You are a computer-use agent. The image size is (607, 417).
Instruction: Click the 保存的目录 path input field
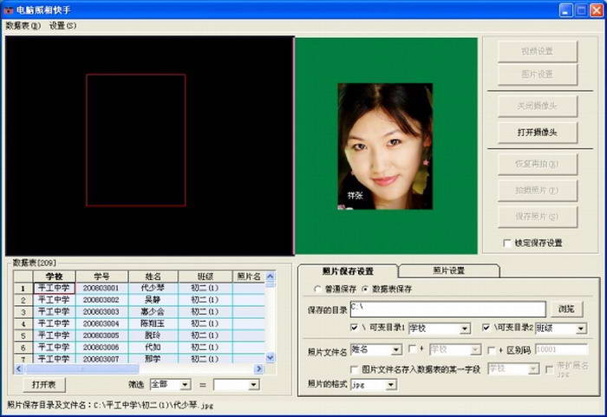pyautogui.click(x=447, y=309)
